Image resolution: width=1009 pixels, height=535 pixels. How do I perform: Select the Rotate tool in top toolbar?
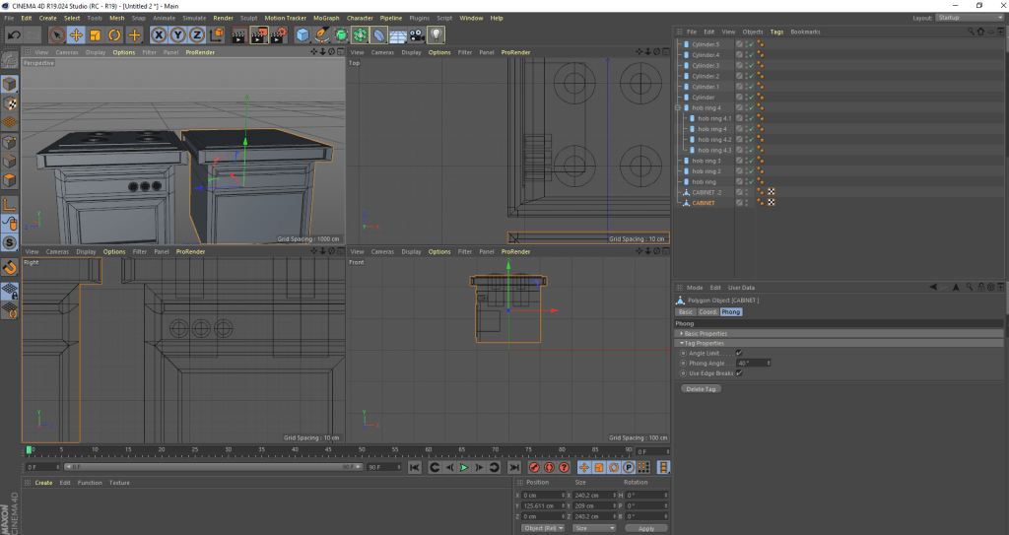[115, 35]
